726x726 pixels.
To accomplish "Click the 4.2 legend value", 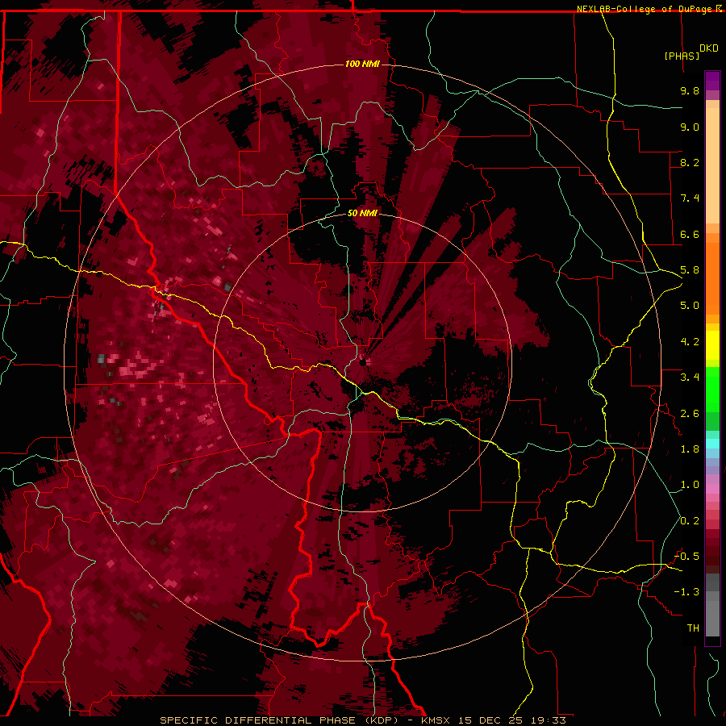I will click(x=690, y=342).
